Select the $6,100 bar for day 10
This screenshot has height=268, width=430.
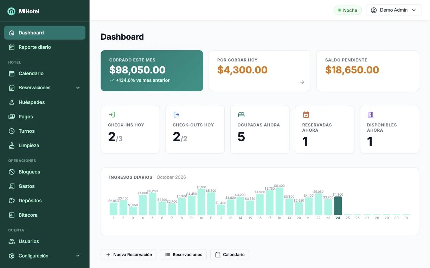(x=201, y=202)
